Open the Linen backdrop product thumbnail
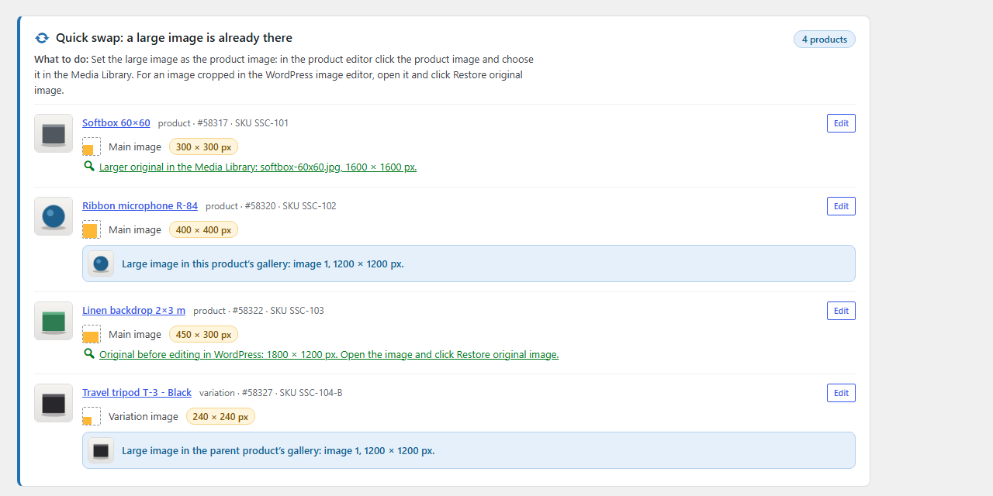The width and height of the screenshot is (993, 496). (54, 321)
